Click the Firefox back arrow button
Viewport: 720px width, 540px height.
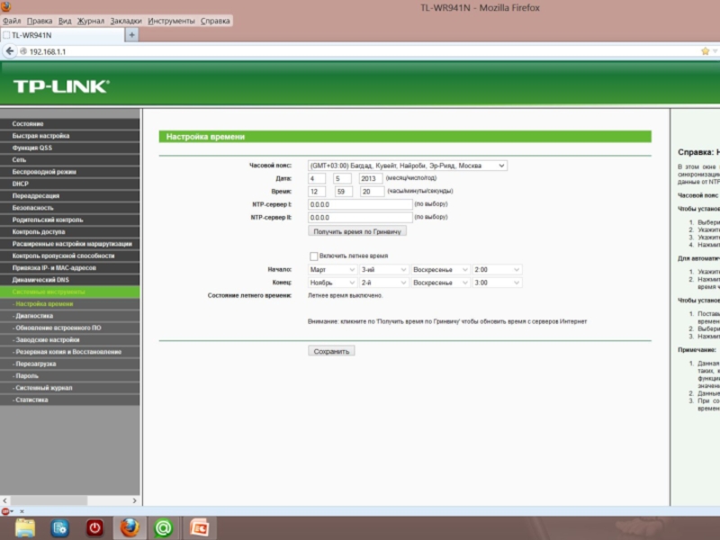coord(10,51)
